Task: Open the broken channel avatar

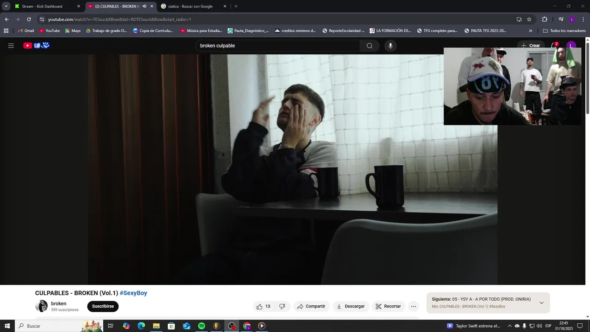Action: 41,306
